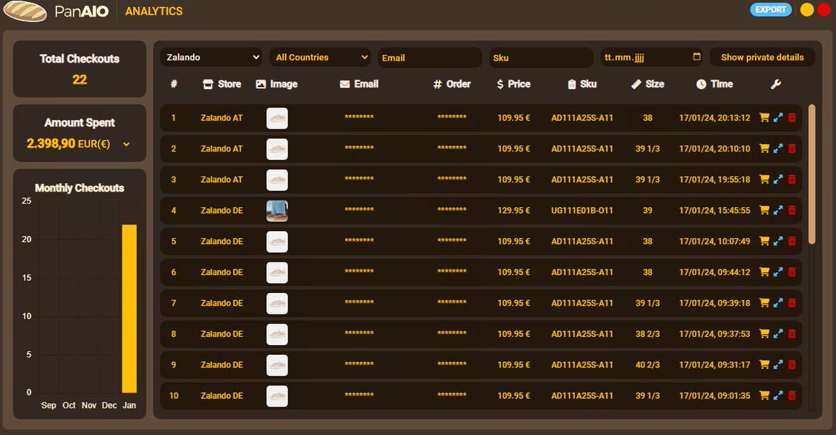This screenshot has width=836, height=435.
Task: Click the cart icon for row 7
Action: [x=764, y=303]
